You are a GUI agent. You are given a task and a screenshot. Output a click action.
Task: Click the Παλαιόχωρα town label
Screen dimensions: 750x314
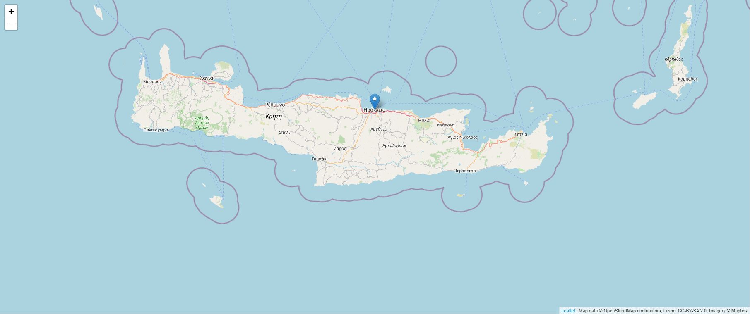[156, 130]
